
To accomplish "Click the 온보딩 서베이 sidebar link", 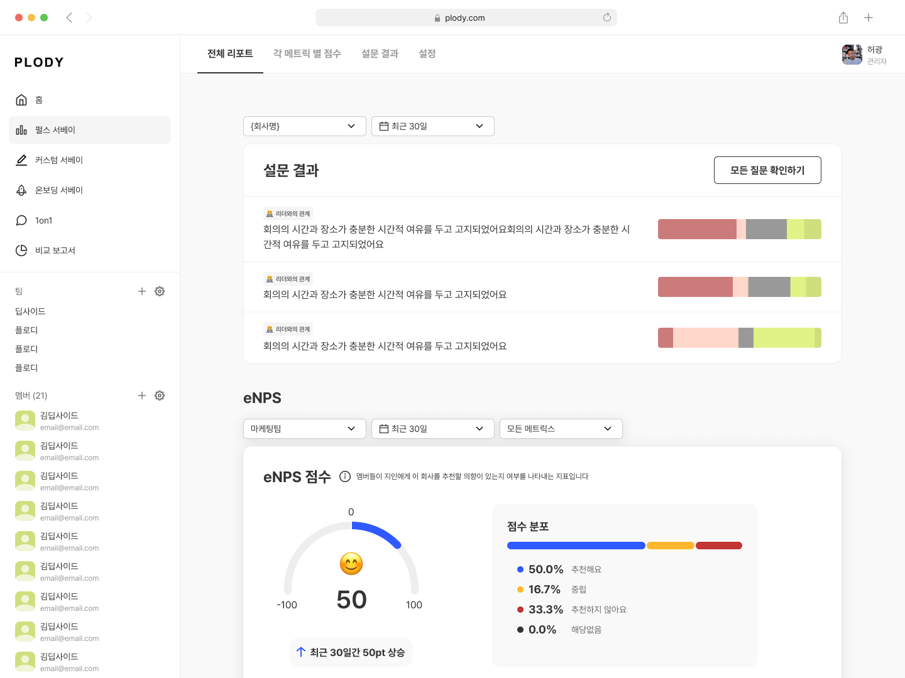I will [90, 190].
